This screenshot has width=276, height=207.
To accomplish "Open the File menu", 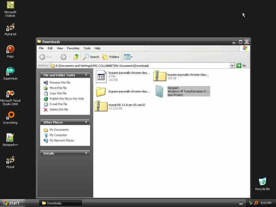I will point(41,48).
